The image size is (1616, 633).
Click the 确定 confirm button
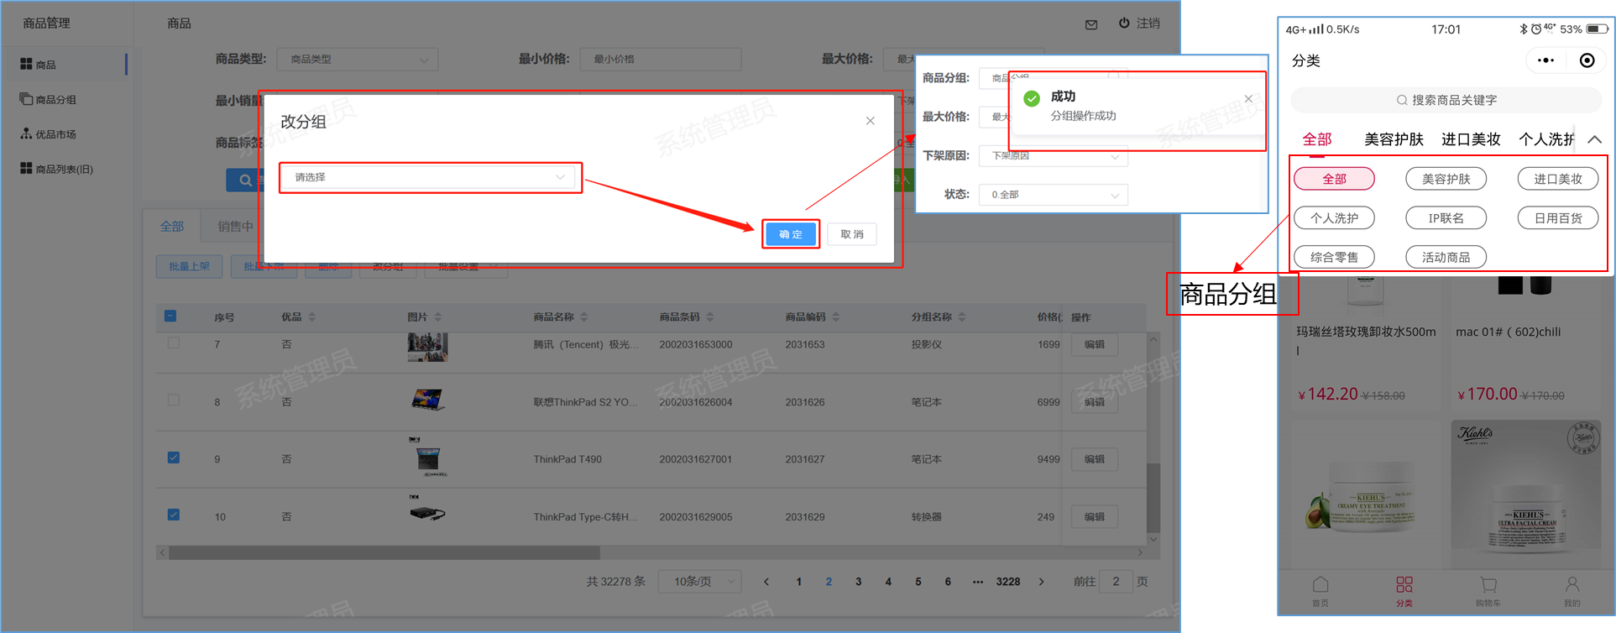click(x=790, y=234)
